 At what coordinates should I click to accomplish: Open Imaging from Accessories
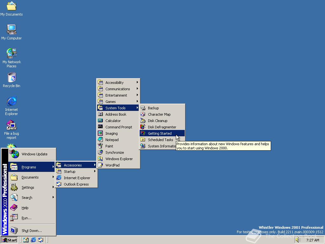118,133
